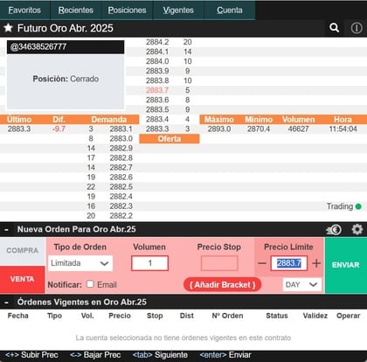367x362 pixels.
Task: Open Tipo de Orden Limitada dropdown
Action: (80, 263)
